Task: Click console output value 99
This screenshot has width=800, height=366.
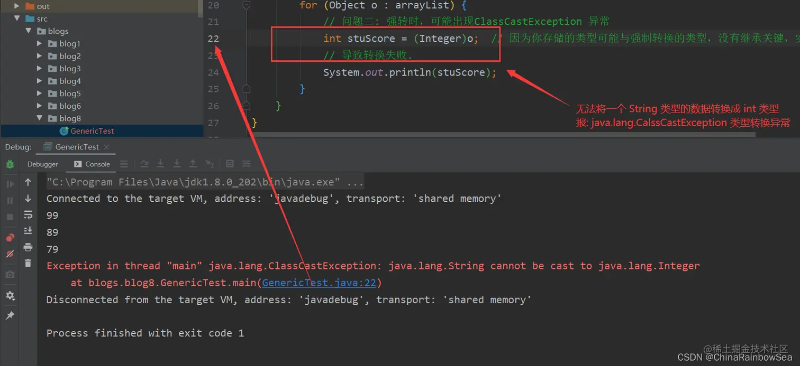Action: pyautogui.click(x=52, y=215)
